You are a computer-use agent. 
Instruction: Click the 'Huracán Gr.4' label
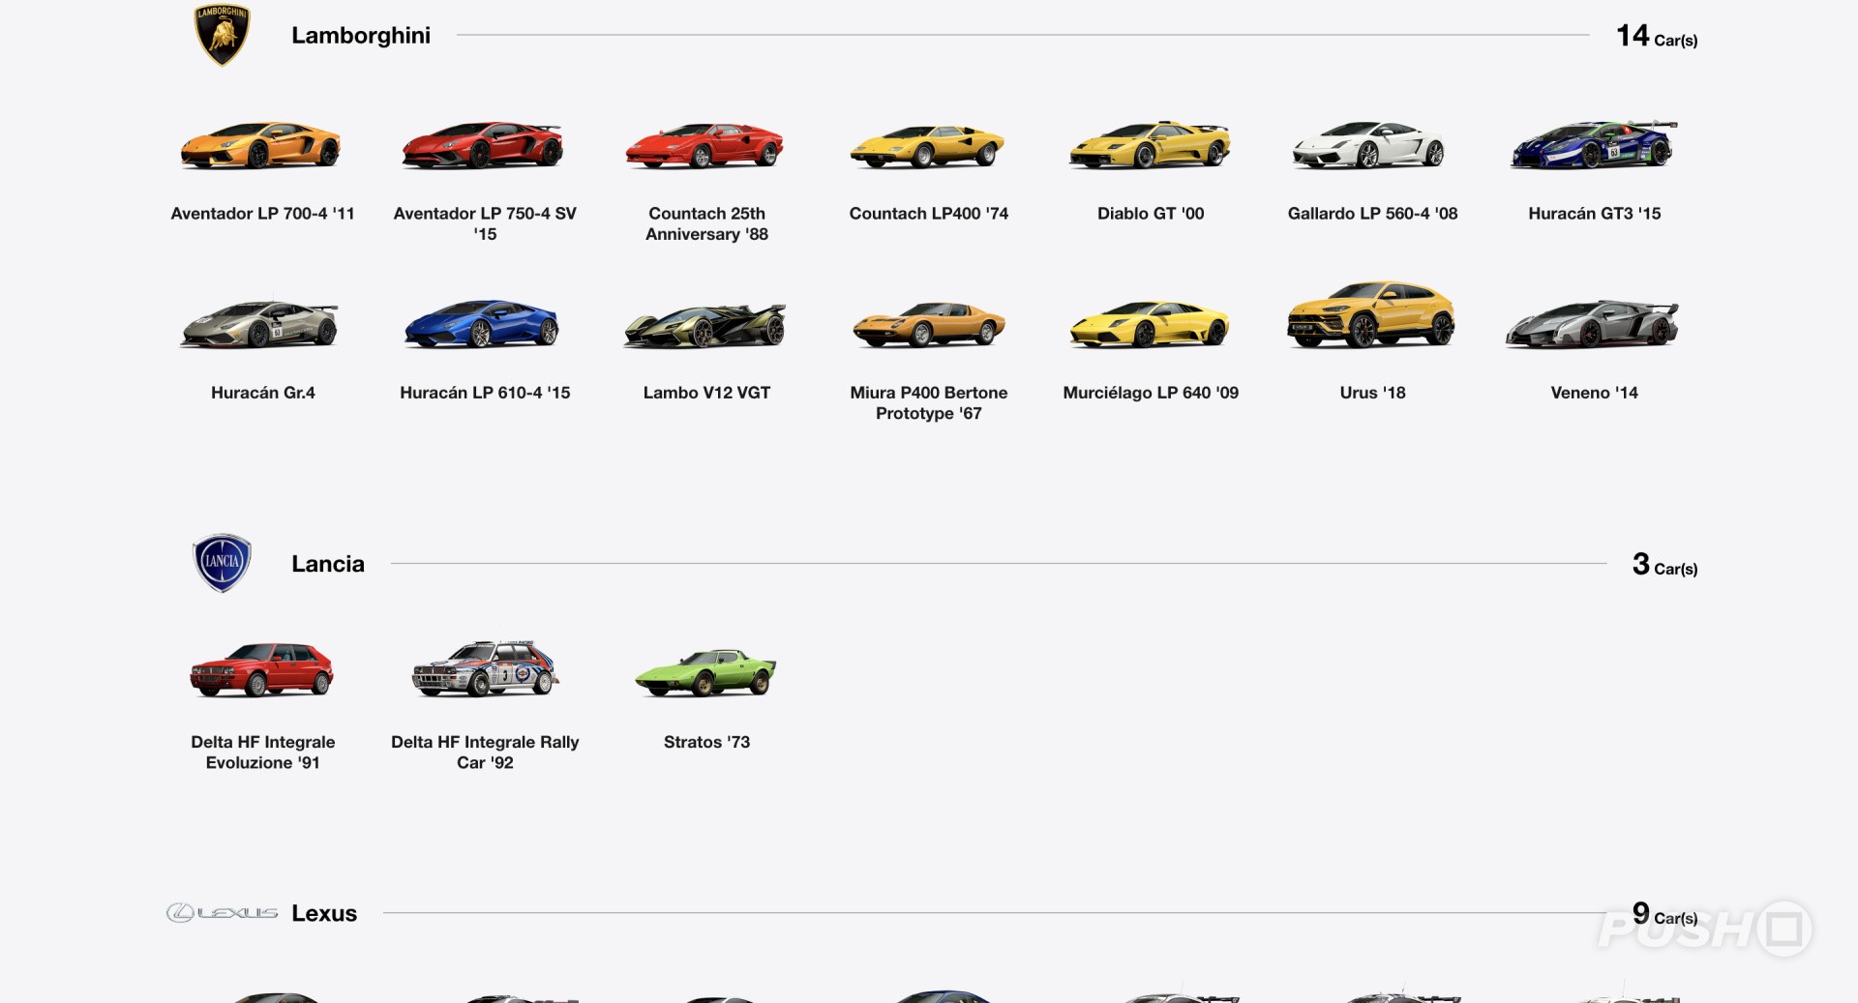pyautogui.click(x=263, y=392)
